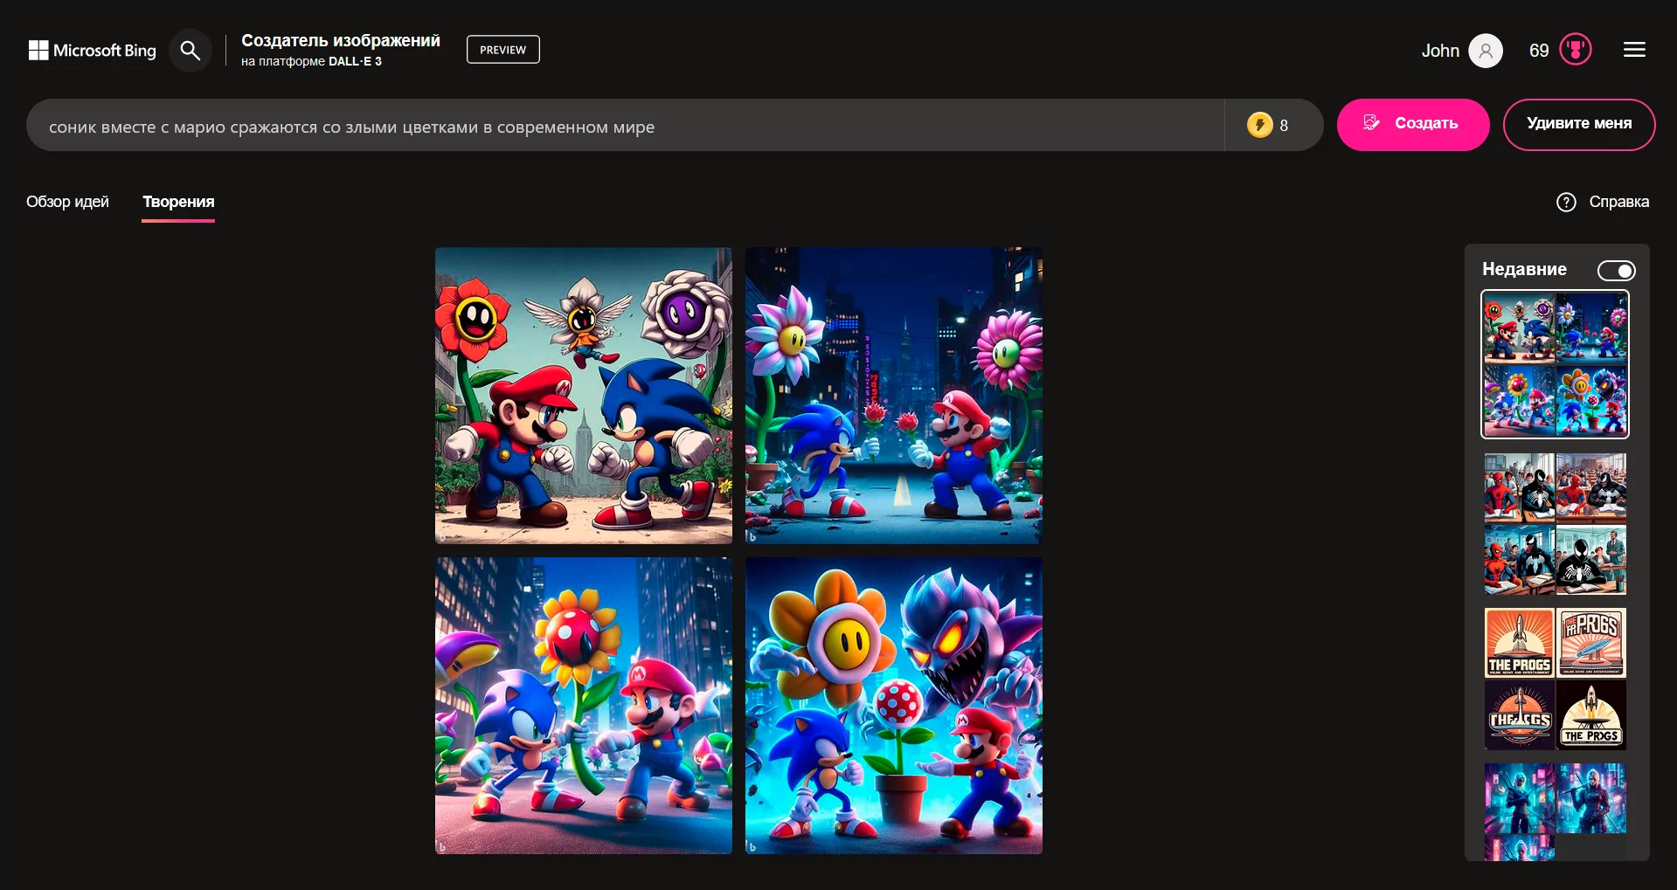Open image with sunflower between Sonic and Mario
The image size is (1677, 890).
coord(584,706)
